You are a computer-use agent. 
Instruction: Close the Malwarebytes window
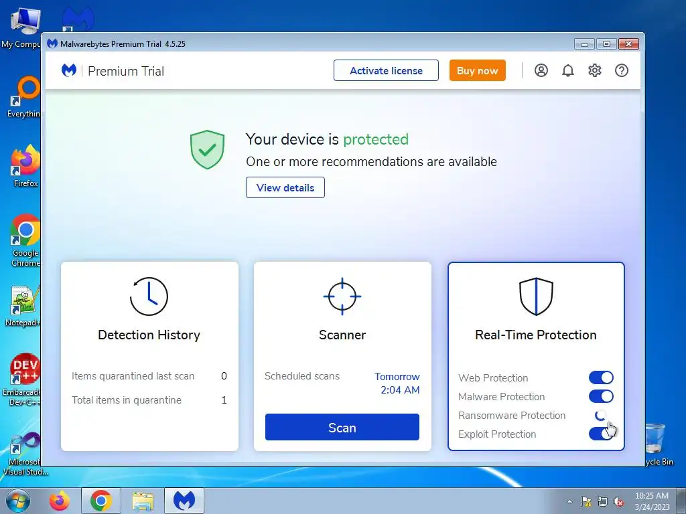tap(628, 44)
